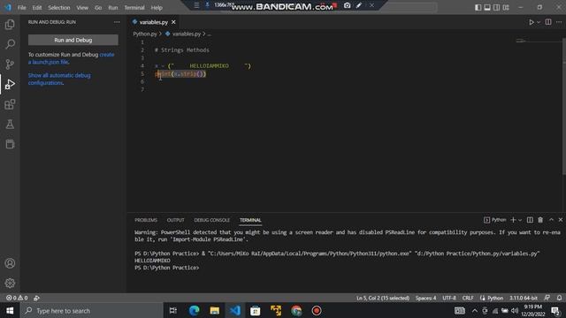Close the bottom terminal panel

pos(561,220)
